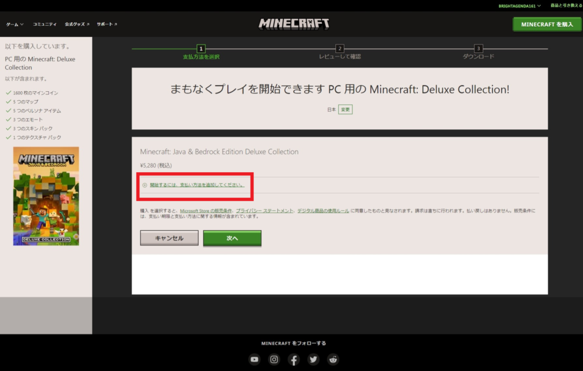Open the サポート external menu link
583x371 pixels.
(x=106, y=24)
